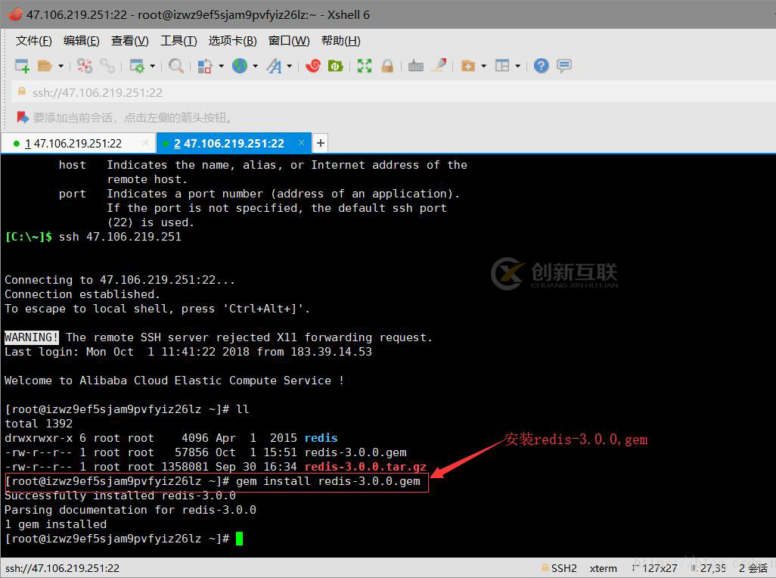
Task: Expand the new folder dropdown arrow
Action: [483, 66]
